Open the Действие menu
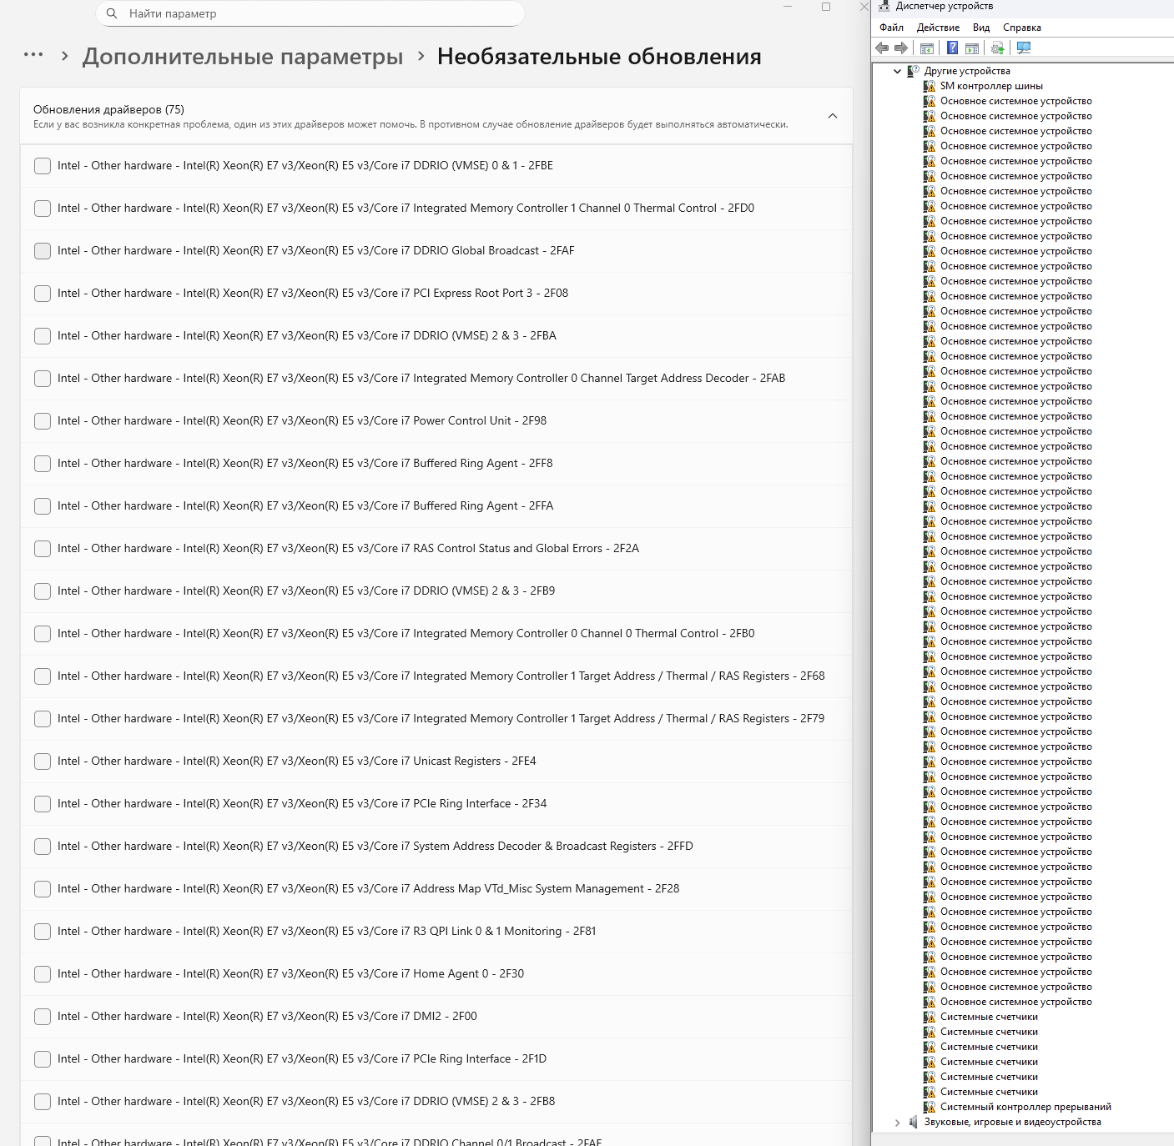 click(938, 28)
